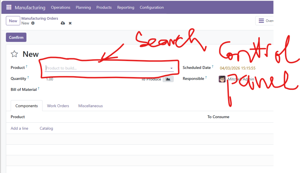The height and width of the screenshot is (173, 300).
Task: Click help tooltip question mark beside Product
Action: [27, 67]
